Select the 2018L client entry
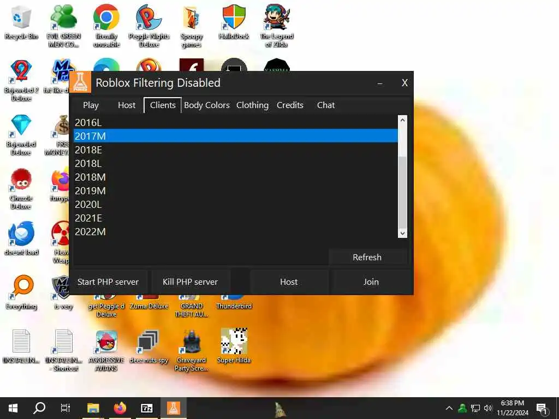This screenshot has width=559, height=419. (x=235, y=163)
